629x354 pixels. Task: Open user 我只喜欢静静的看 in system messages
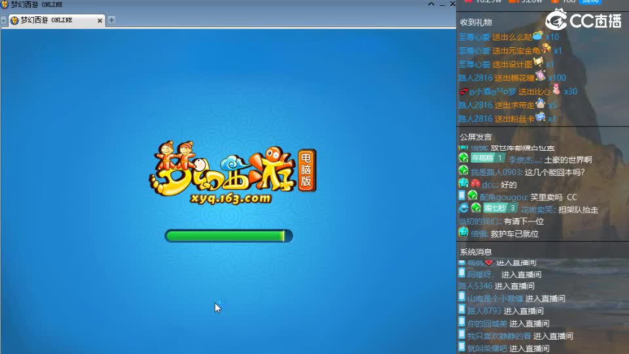[499, 336]
